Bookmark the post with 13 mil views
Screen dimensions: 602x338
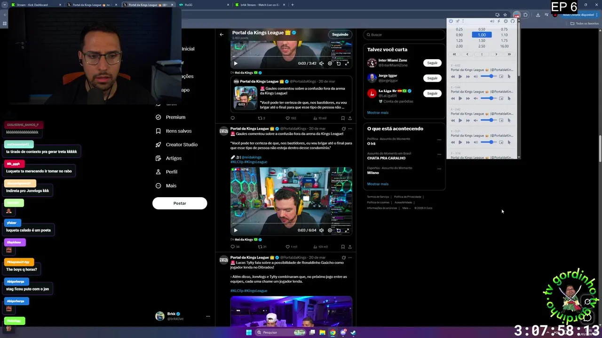[x=343, y=118]
